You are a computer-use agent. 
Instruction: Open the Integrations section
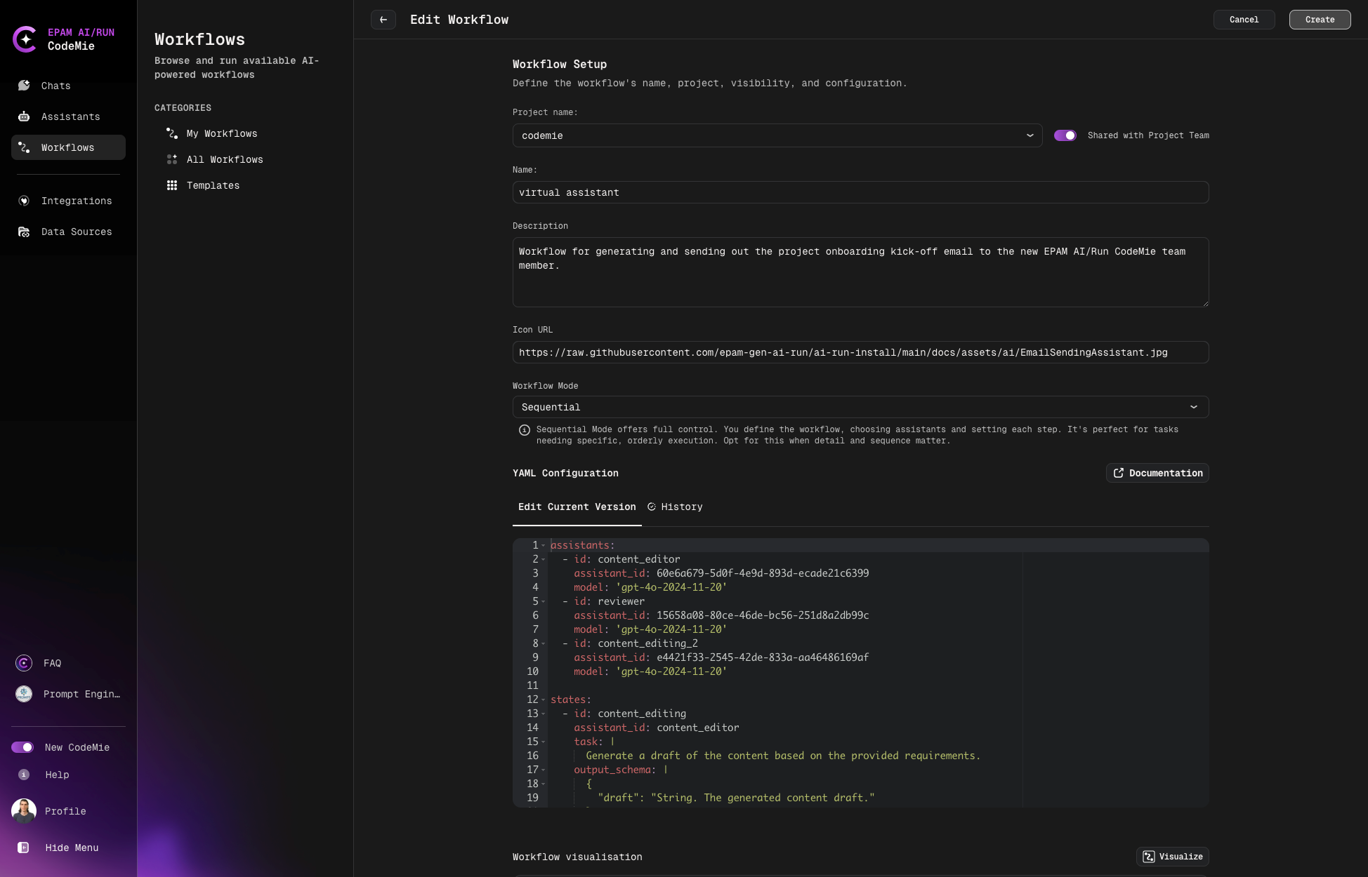pos(76,201)
